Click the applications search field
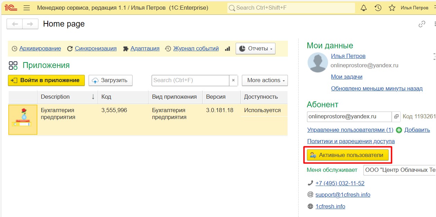 (190, 80)
